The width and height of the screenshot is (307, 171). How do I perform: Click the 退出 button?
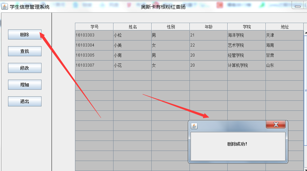(x=25, y=101)
